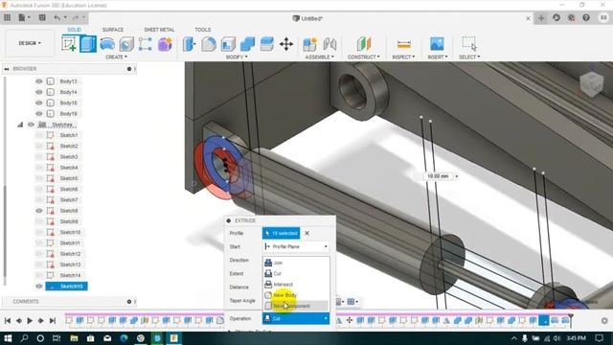Viewport: 613px width, 345px height.
Task: Toggle visibility of Sketch8
Action: (x=39, y=211)
